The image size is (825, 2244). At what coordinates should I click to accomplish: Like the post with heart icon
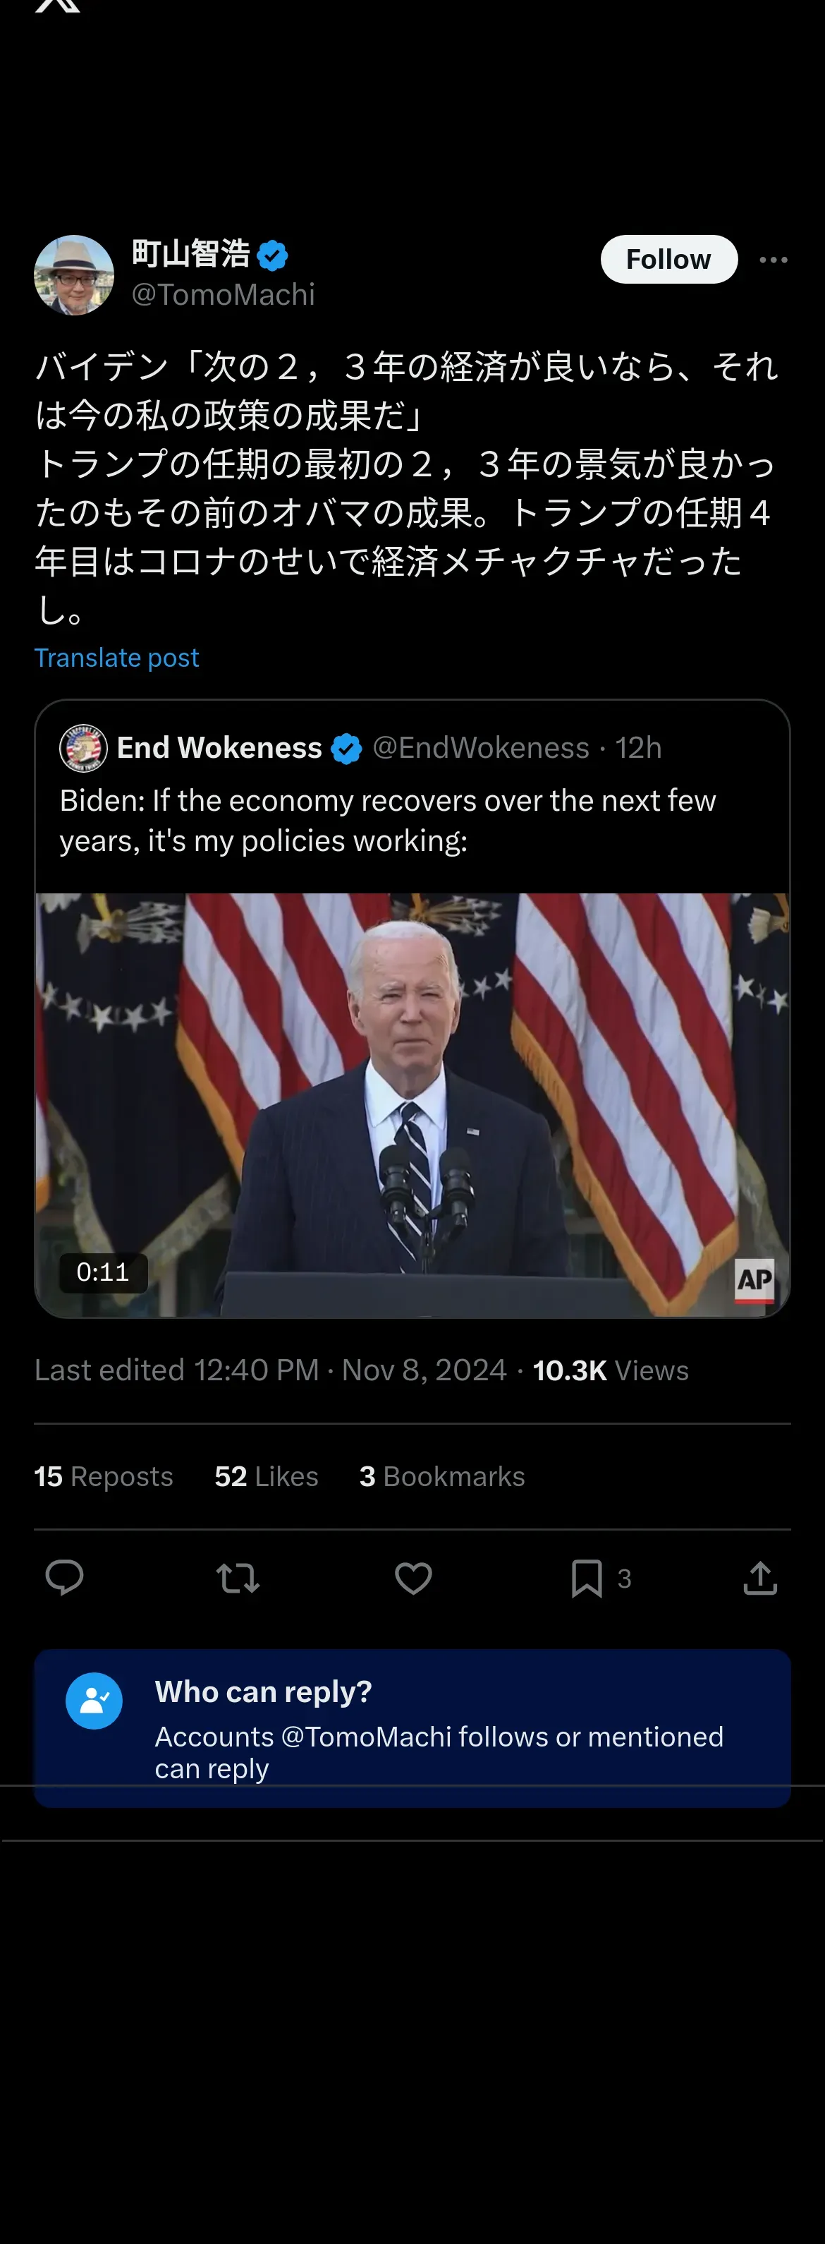coord(413,1578)
